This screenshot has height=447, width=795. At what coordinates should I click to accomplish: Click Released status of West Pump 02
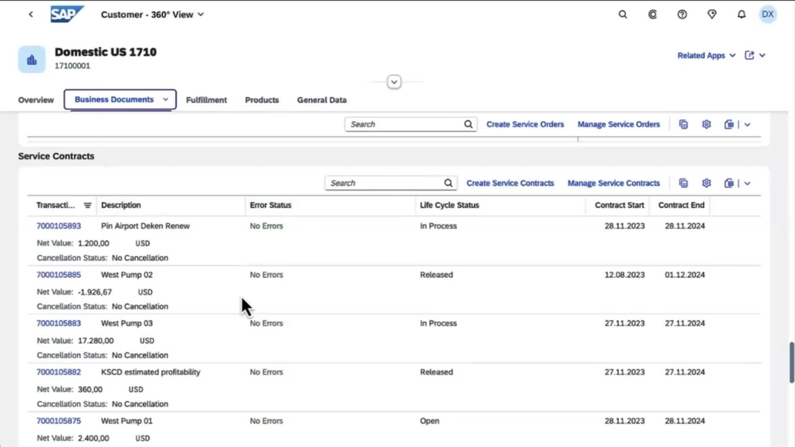click(x=437, y=275)
